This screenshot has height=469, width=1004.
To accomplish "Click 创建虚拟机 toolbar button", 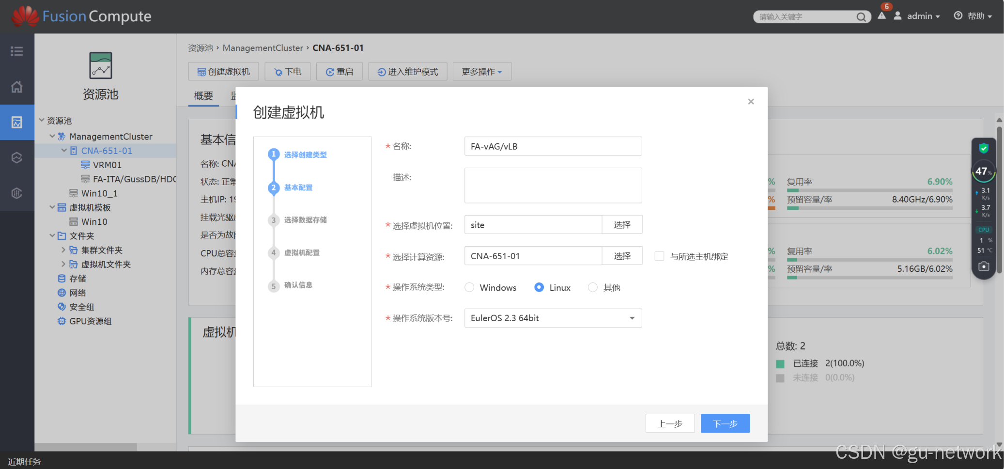I will point(224,71).
